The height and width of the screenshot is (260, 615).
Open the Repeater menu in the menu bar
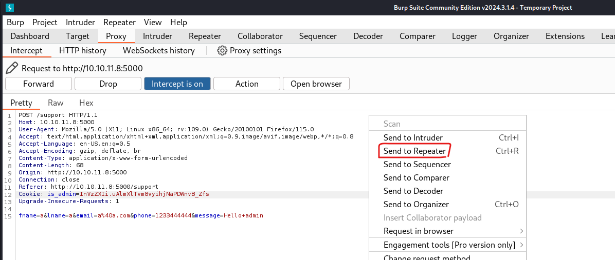[x=120, y=22]
